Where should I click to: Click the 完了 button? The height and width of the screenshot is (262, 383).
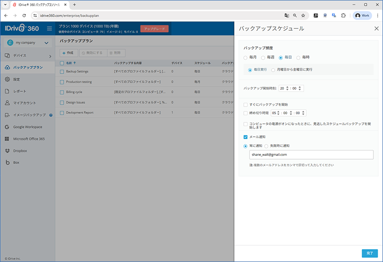369,253
